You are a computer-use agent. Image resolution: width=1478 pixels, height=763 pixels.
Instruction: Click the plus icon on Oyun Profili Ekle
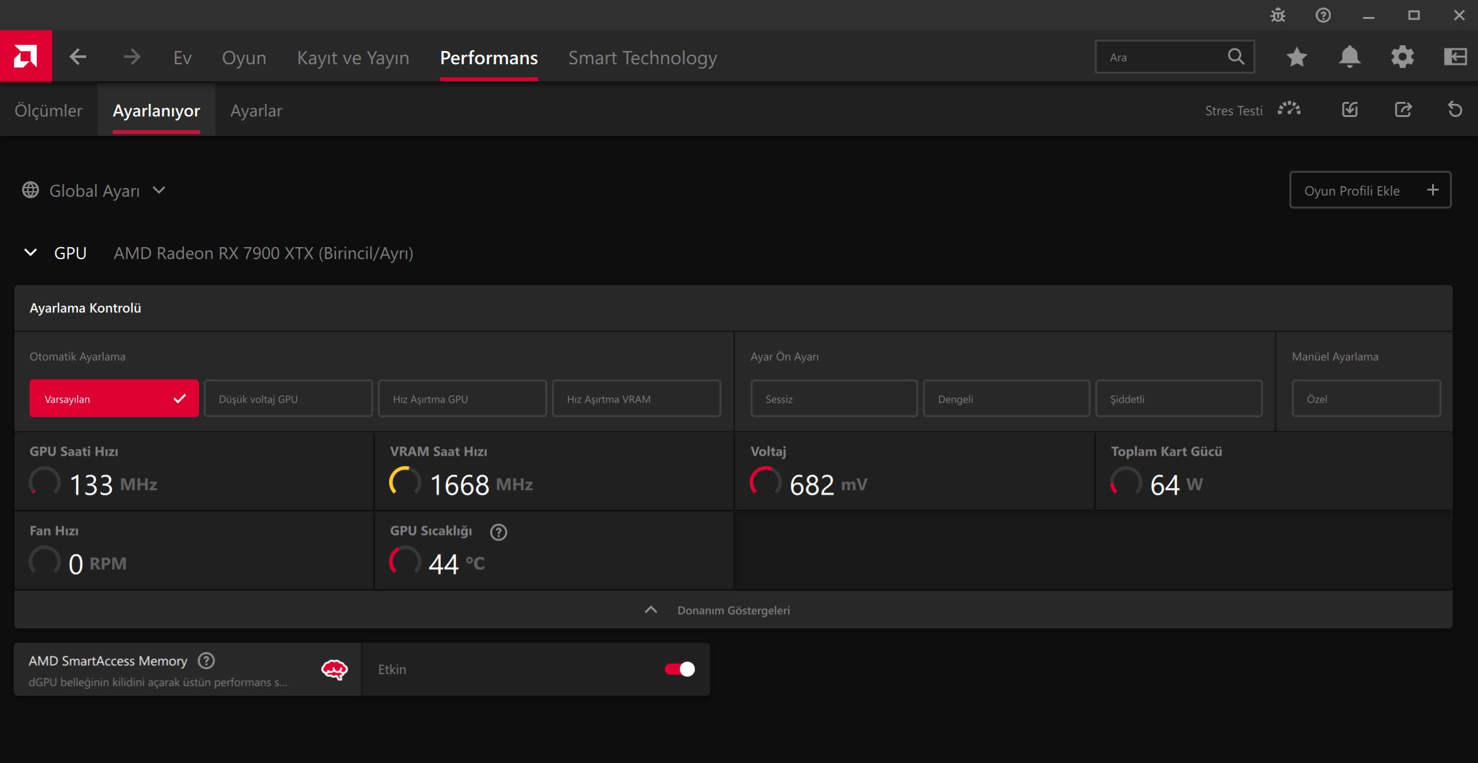[x=1433, y=190]
